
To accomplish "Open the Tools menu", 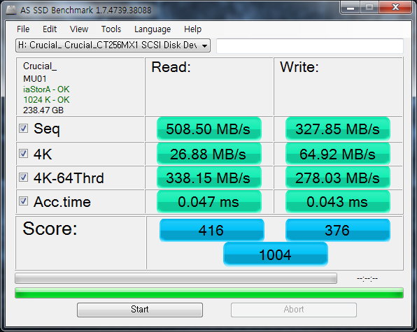I will (111, 29).
